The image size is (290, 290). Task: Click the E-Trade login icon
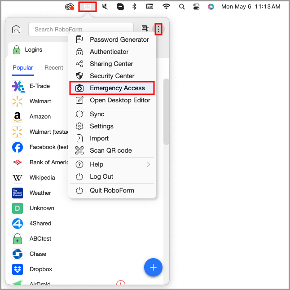click(18, 86)
